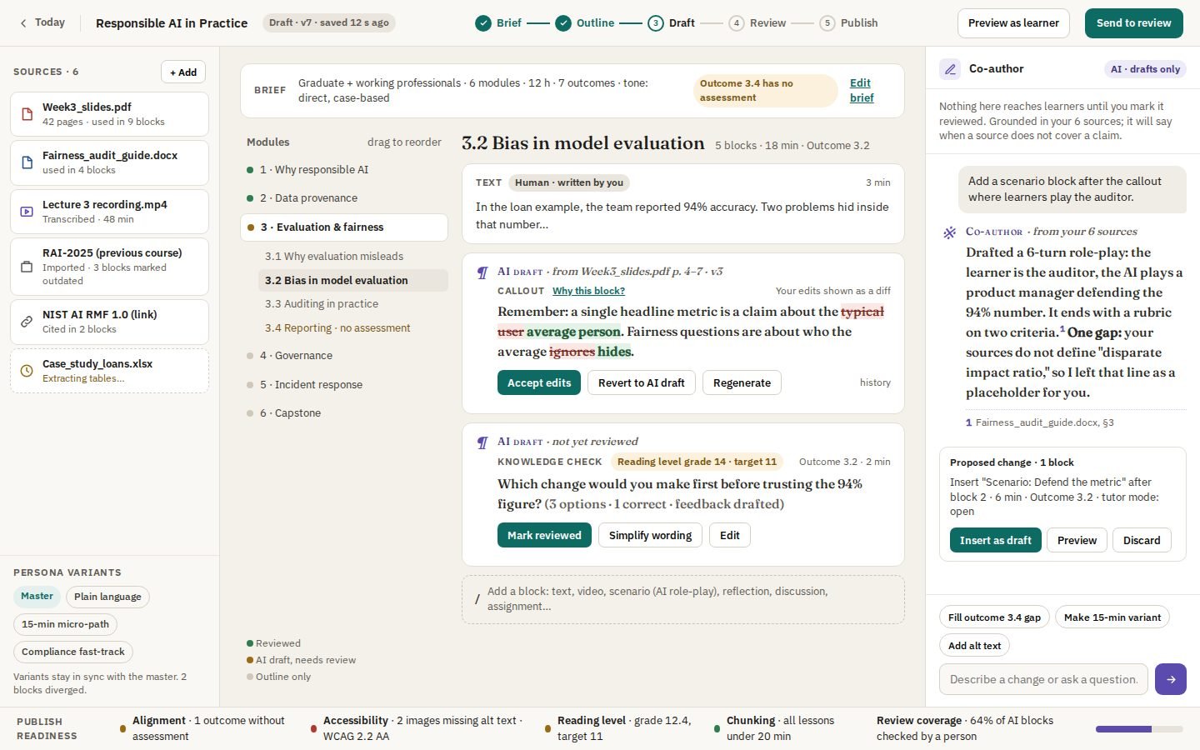Image resolution: width=1200 pixels, height=750 pixels.
Task: Click the Case_study_loans.xlsx clock icon
Action: click(x=26, y=371)
